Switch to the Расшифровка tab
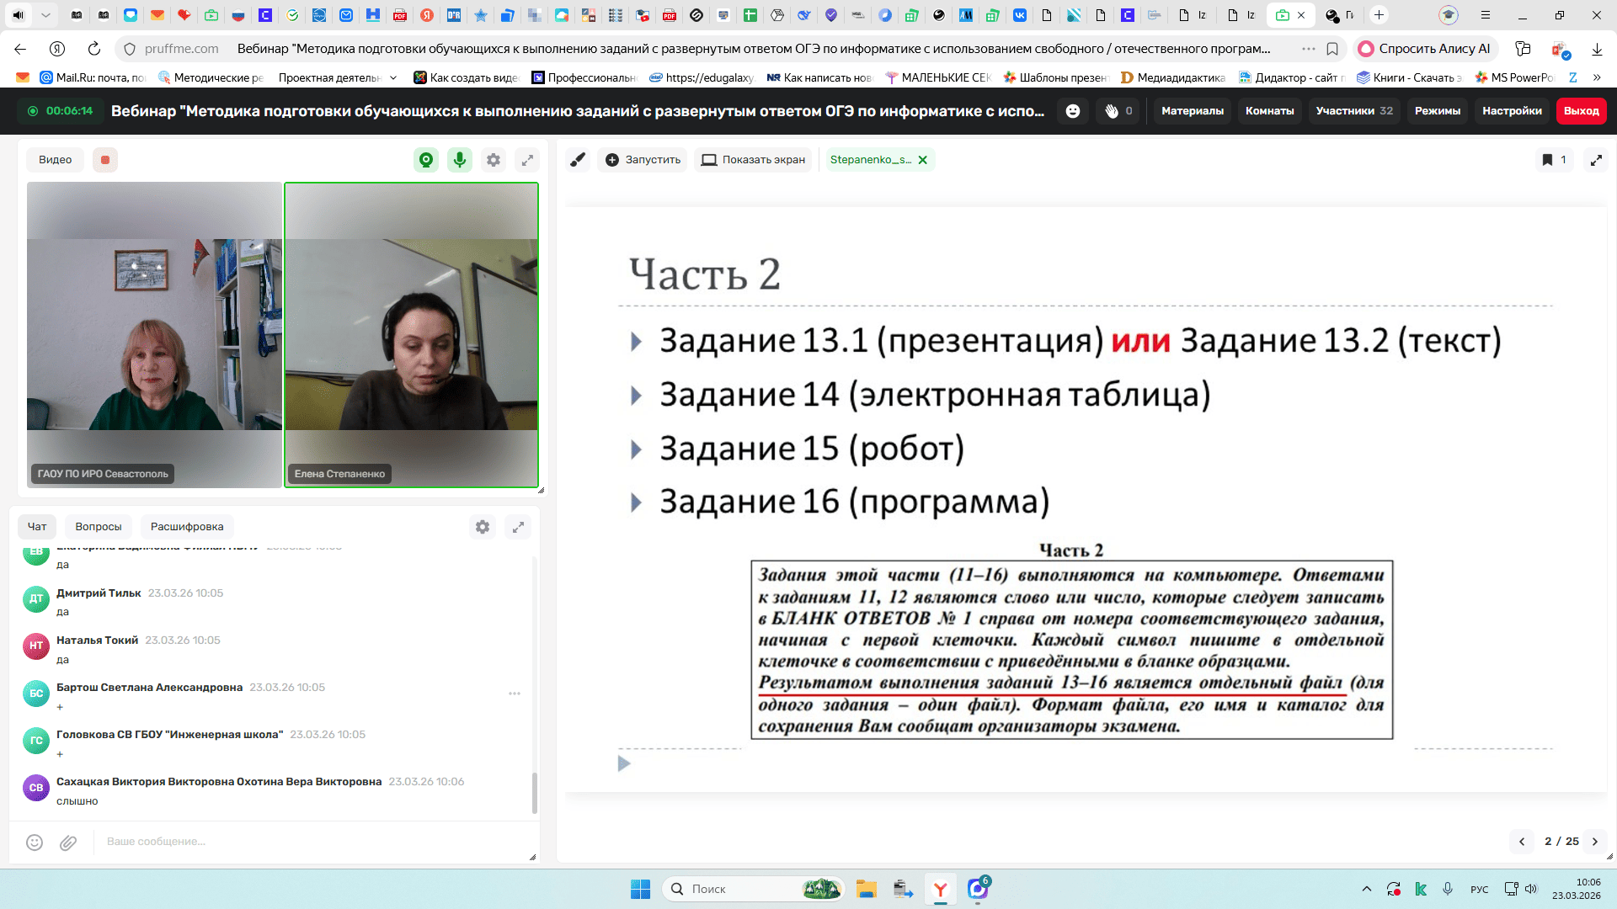The height and width of the screenshot is (909, 1617). 187,527
